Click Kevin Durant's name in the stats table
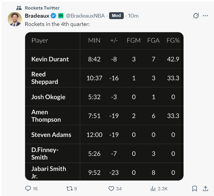Image resolution: width=214 pixels, height=196 pixels. click(50, 59)
